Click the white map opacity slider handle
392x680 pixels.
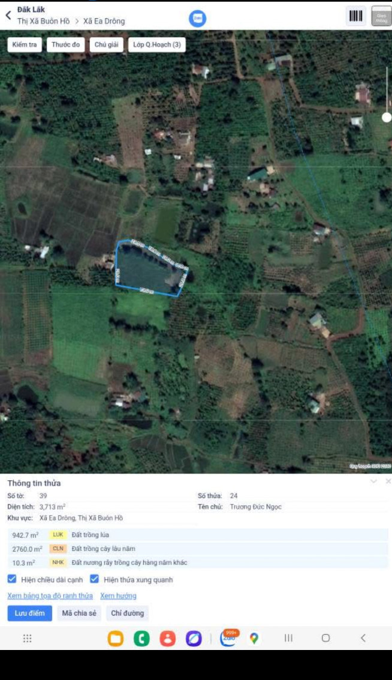387,117
